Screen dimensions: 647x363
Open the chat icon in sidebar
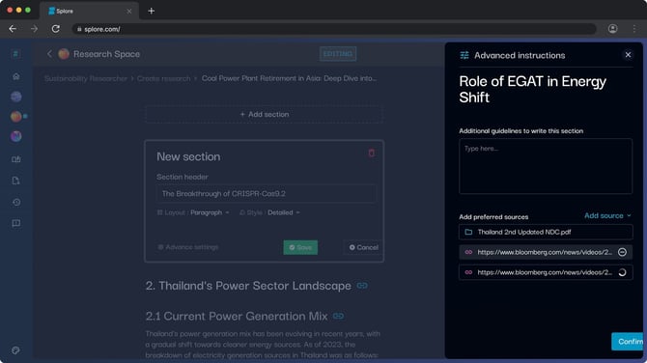16,223
